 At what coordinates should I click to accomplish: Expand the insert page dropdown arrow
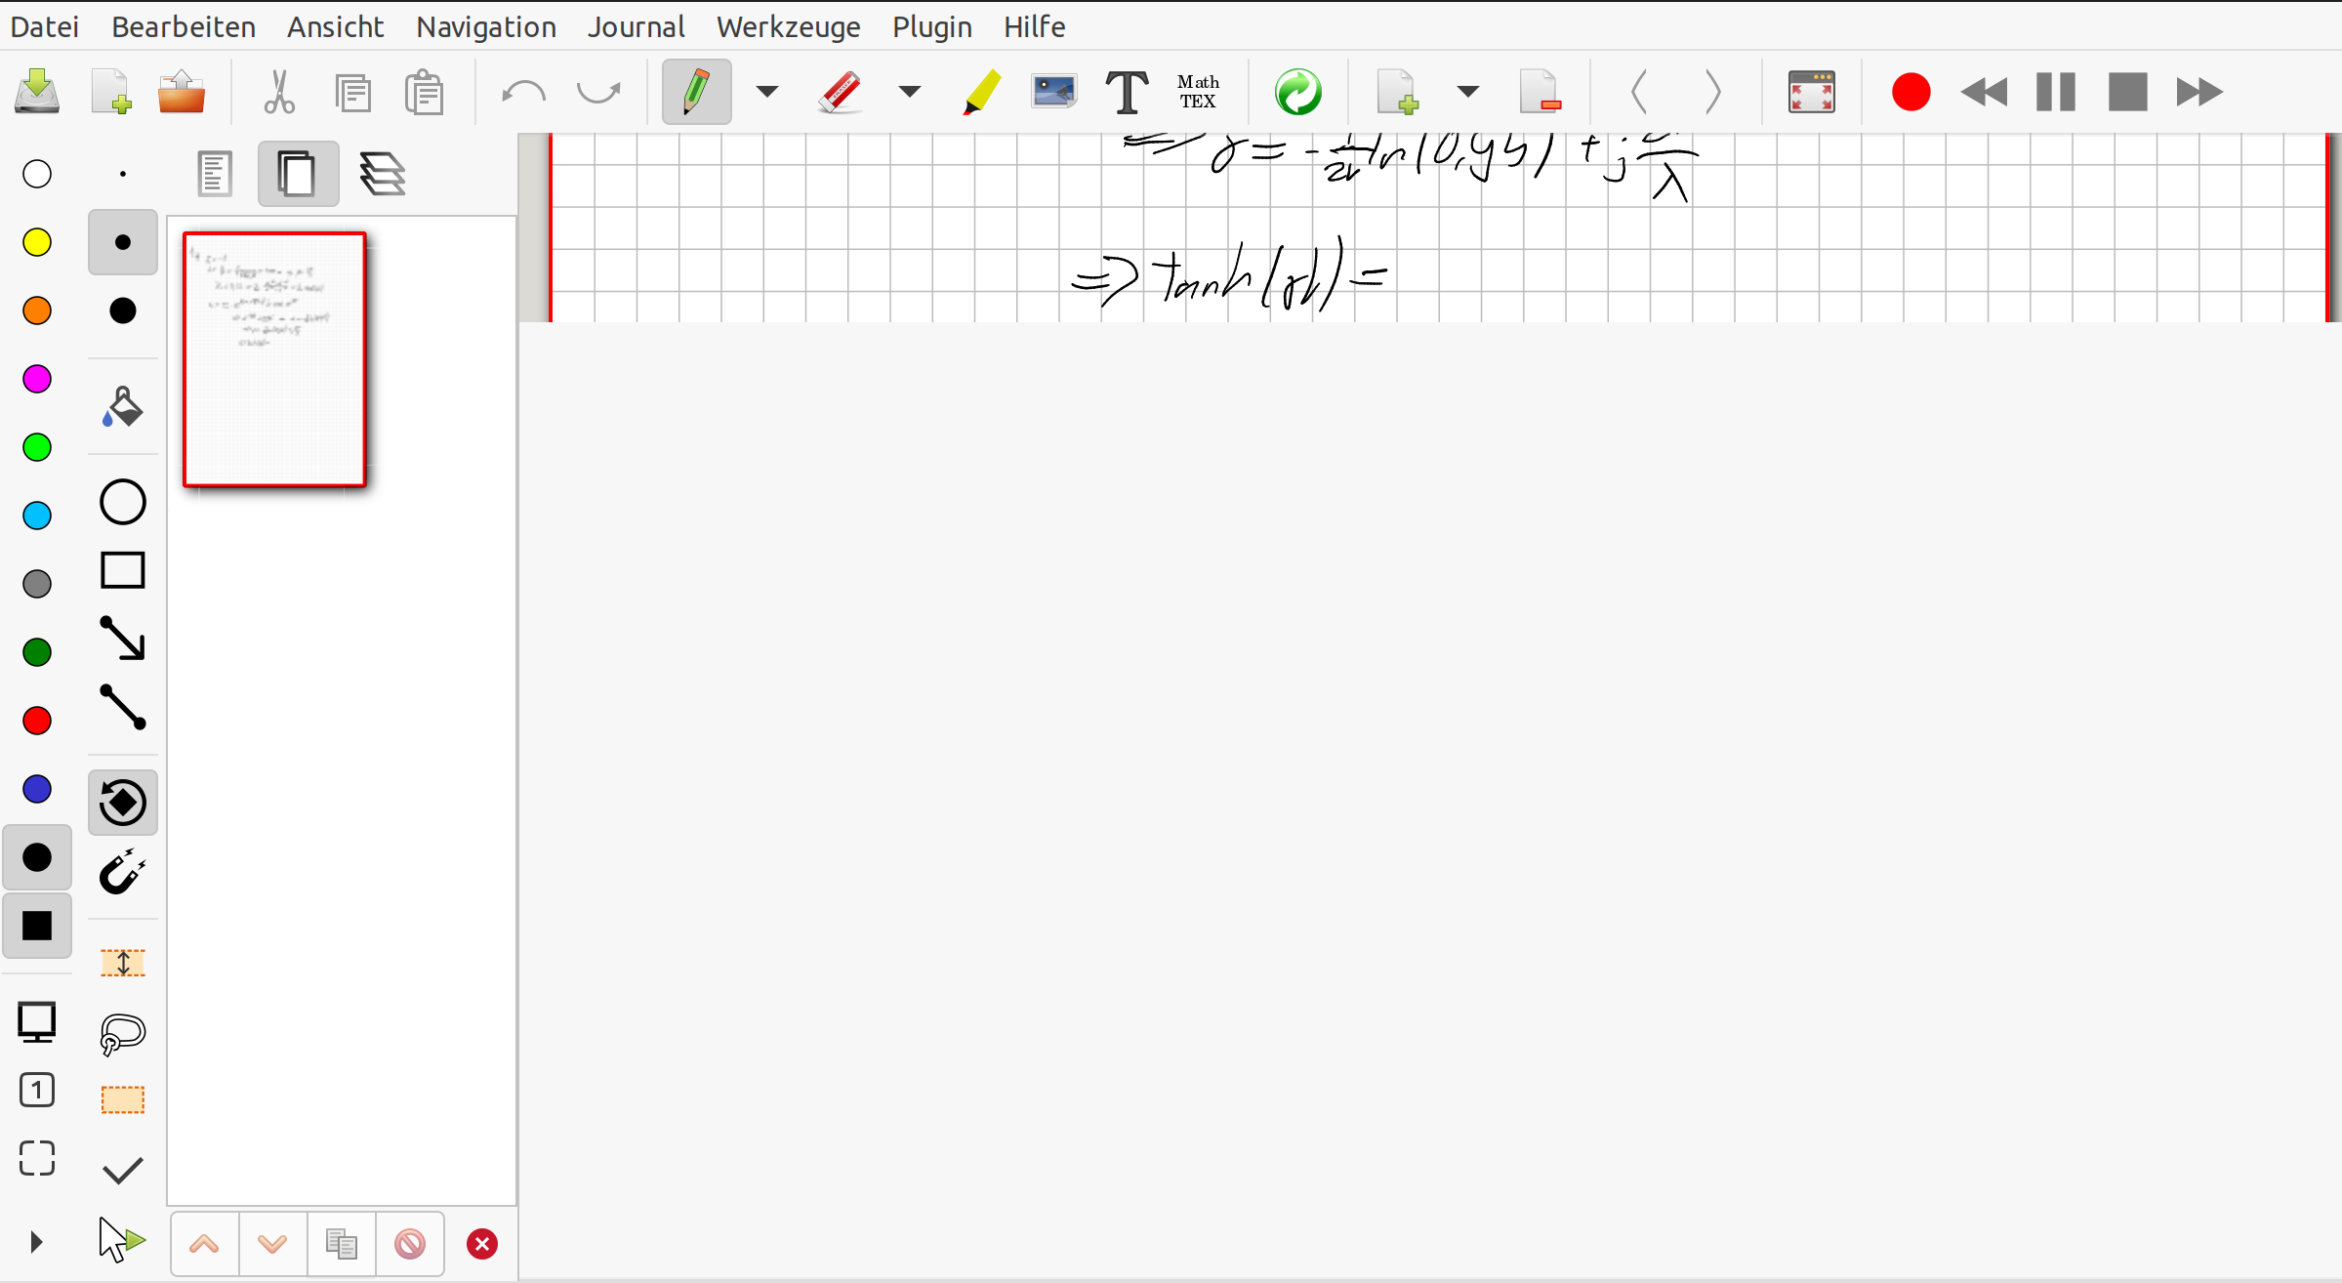point(1467,93)
